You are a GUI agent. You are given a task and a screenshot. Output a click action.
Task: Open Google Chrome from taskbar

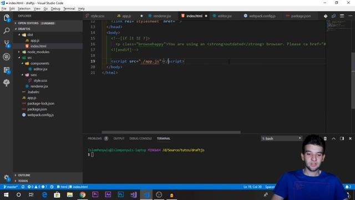point(83,195)
